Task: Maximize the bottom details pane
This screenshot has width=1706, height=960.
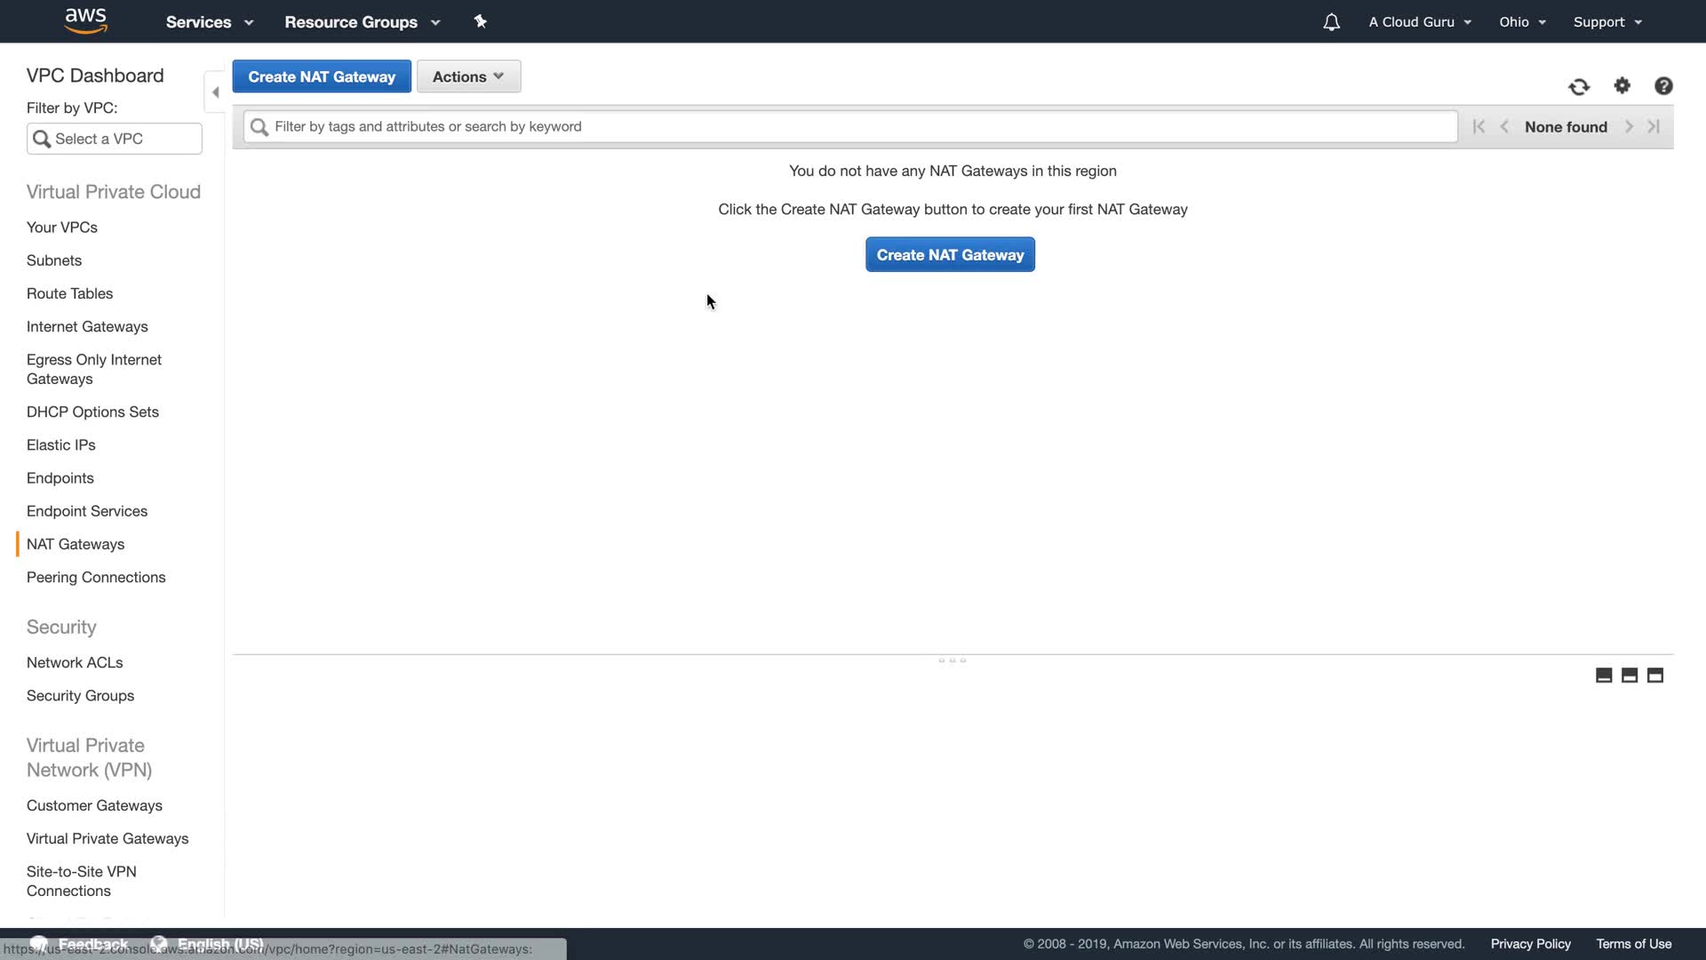Action: coord(1655,676)
